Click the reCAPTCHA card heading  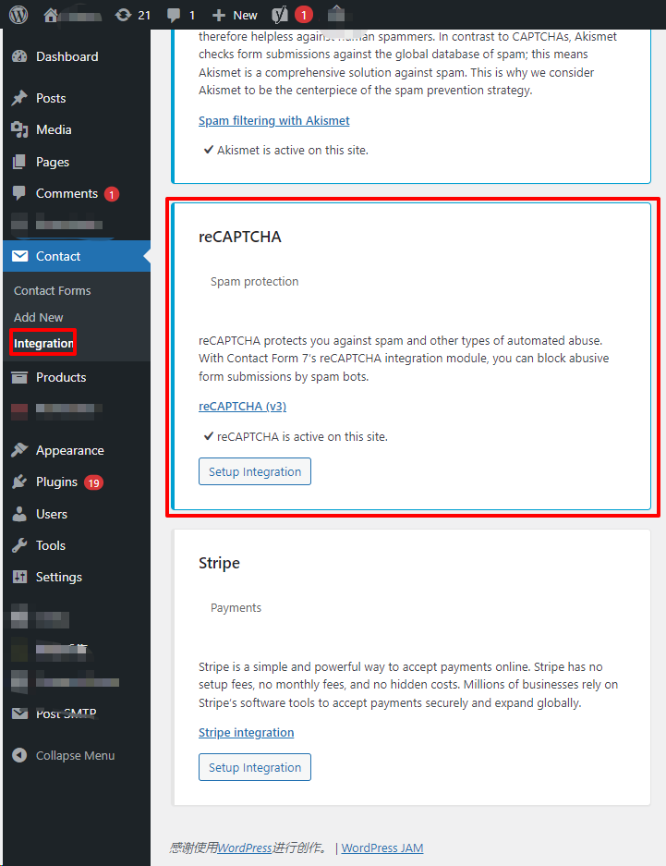tap(240, 237)
